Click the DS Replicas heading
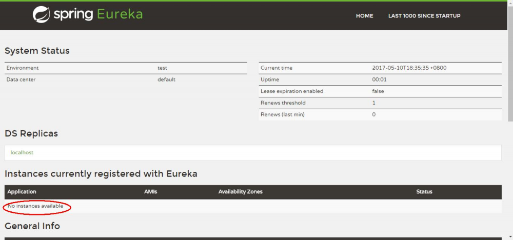This screenshot has height=240, width=513. click(31, 133)
